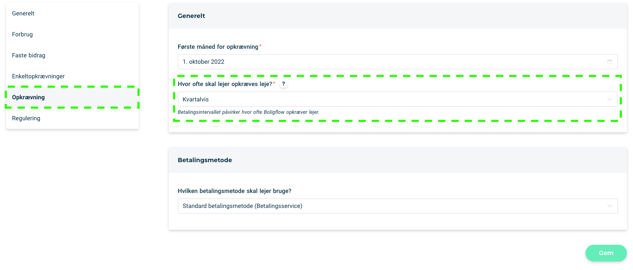Click the Betalingsmetode section heading
633x270 pixels.
(205, 160)
